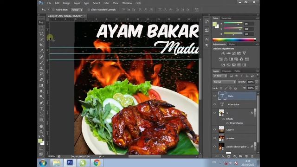
Task: Click the foreground color swatch in toolbox
Action: coord(40,141)
